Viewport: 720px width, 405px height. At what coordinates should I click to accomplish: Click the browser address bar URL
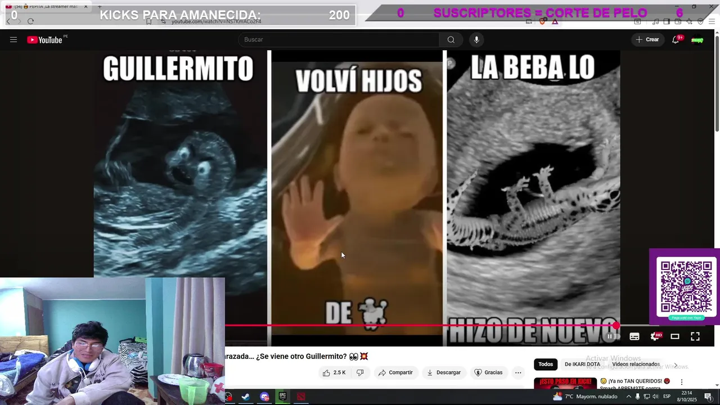[216, 21]
